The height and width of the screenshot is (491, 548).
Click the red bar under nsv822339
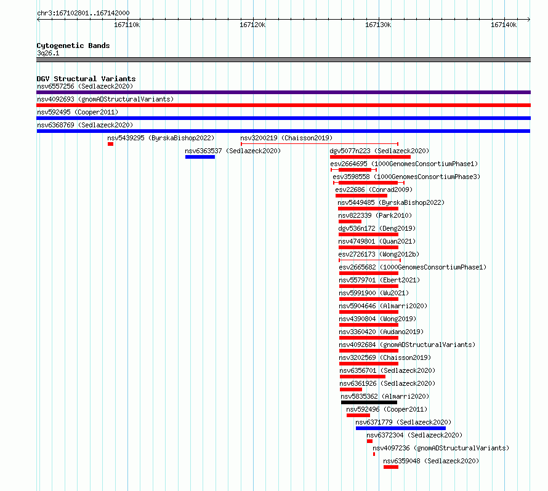tap(350, 222)
